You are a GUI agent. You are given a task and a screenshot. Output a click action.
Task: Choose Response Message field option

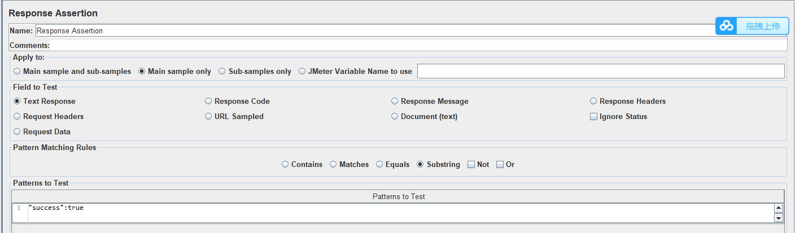point(395,102)
